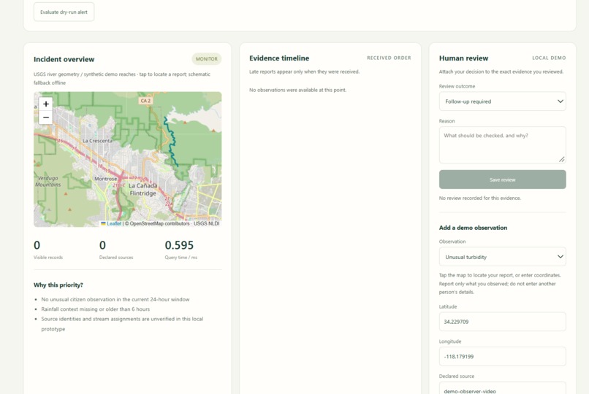Click the Visible records label
Screen dimensions: 589x394
(x=48, y=258)
